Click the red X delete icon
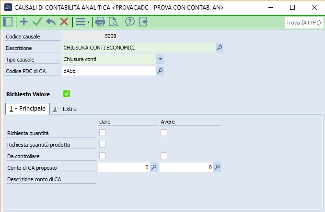Viewport: 325px width, 212px height. pos(64,22)
